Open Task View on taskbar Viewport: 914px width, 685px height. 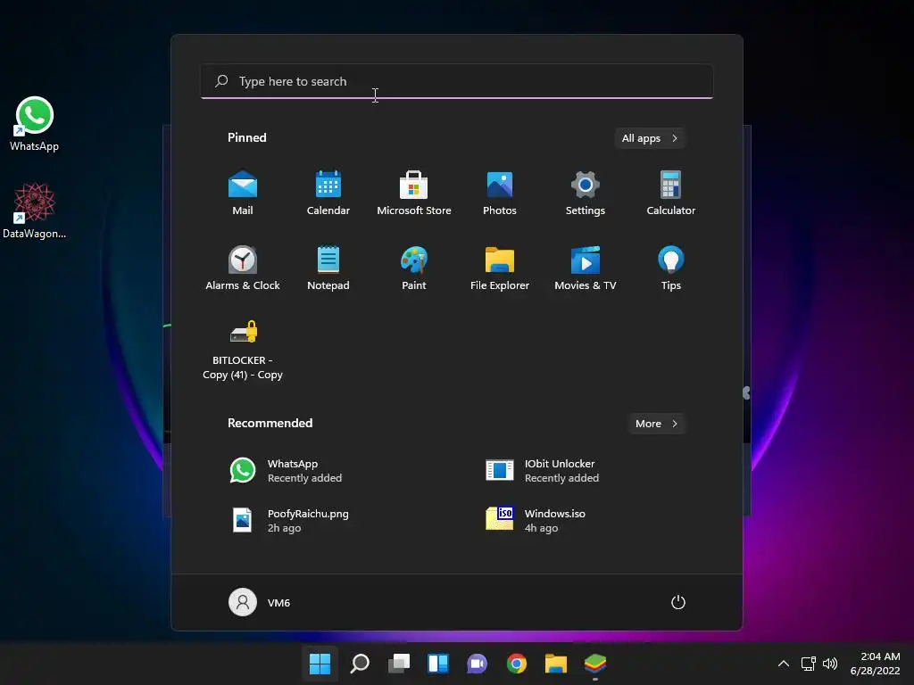click(x=399, y=664)
